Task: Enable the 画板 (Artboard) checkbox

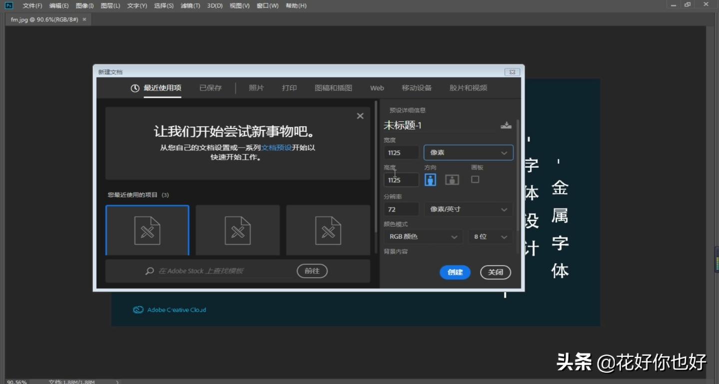Action: pyautogui.click(x=475, y=179)
